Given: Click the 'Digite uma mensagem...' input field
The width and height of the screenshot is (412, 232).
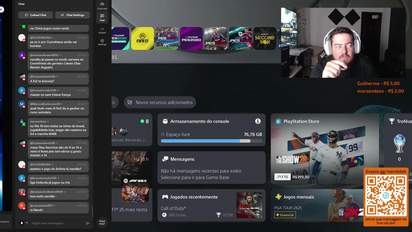Looking at the screenshot, I should [x=57, y=223].
